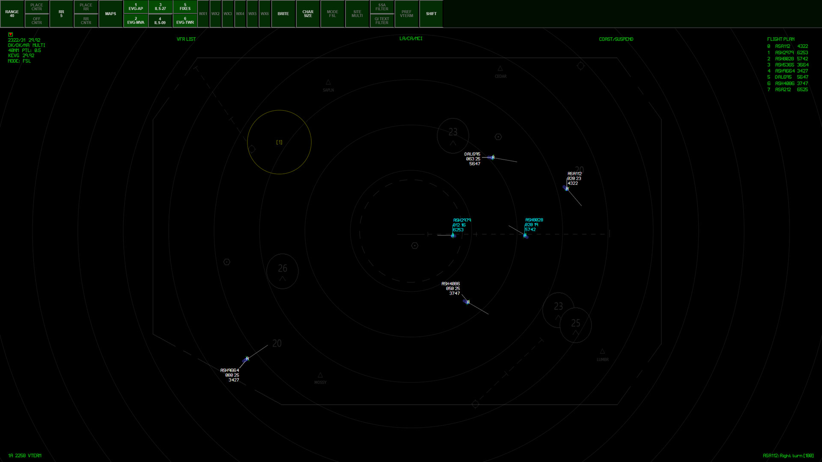Select MODE FSL
This screenshot has width=822, height=462.
333,14
